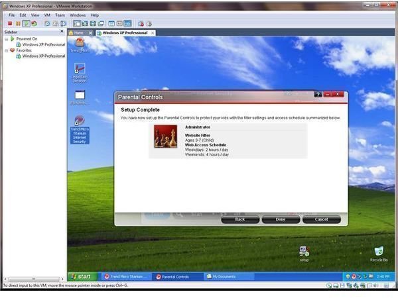Image resolution: width=398 pixels, height=298 pixels.
Task: Click the yellow Suspend VM toolbar icon
Action: tap(18, 24)
